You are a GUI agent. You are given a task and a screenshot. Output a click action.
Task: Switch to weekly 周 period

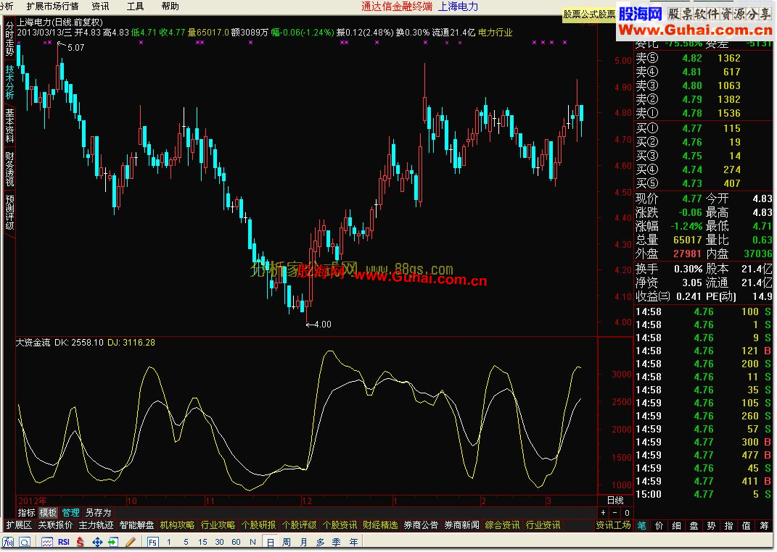287,542
